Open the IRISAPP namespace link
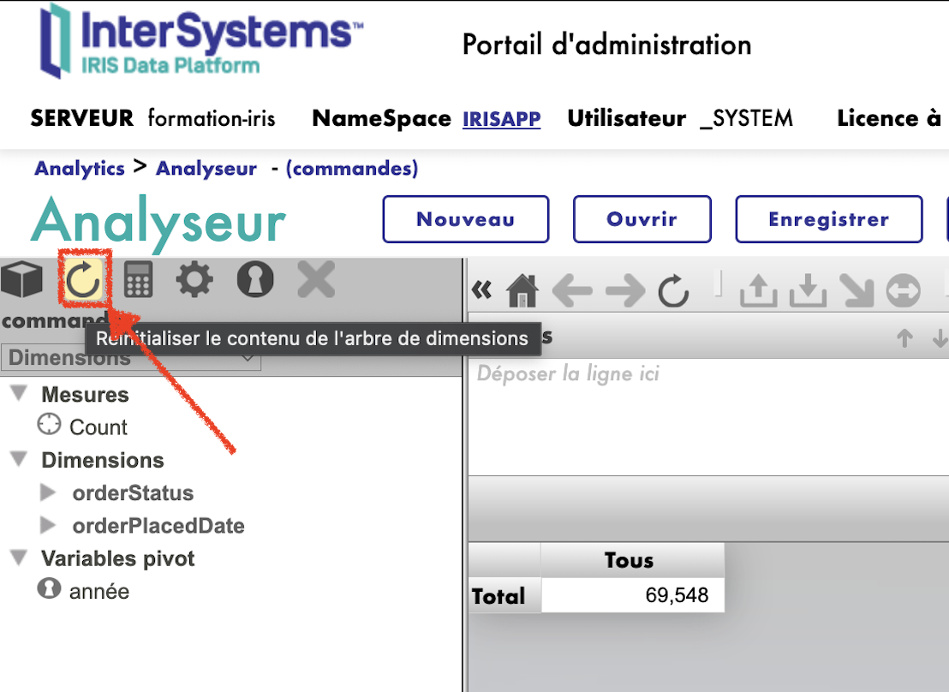The width and height of the screenshot is (949, 692). 501,119
